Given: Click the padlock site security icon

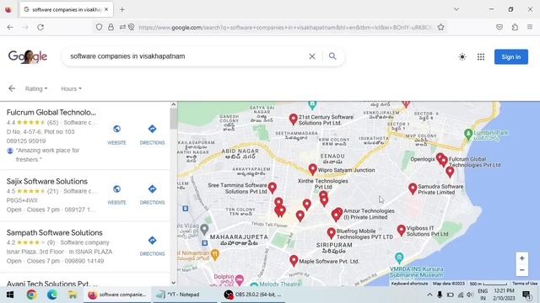Looking at the screenshot, I should 111,27.
